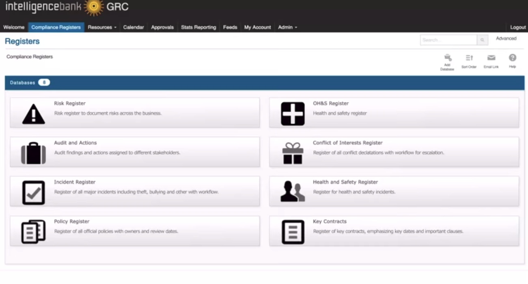The width and height of the screenshot is (528, 284).
Task: Click the Registers page heading
Action: click(22, 41)
